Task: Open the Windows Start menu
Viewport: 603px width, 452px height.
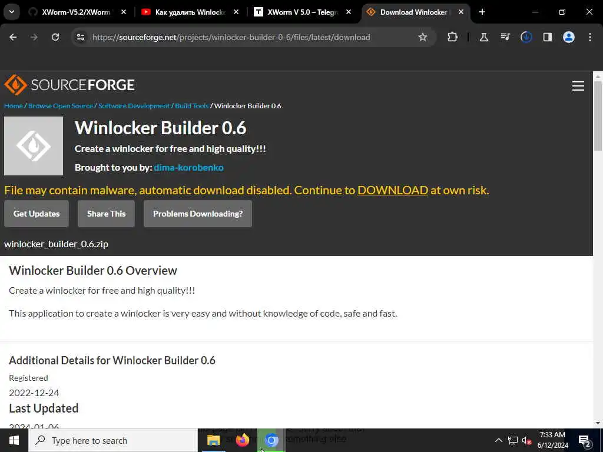Action: pyautogui.click(x=14, y=440)
